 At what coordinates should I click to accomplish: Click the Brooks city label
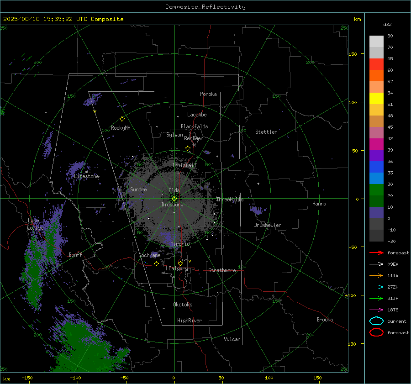(325, 320)
